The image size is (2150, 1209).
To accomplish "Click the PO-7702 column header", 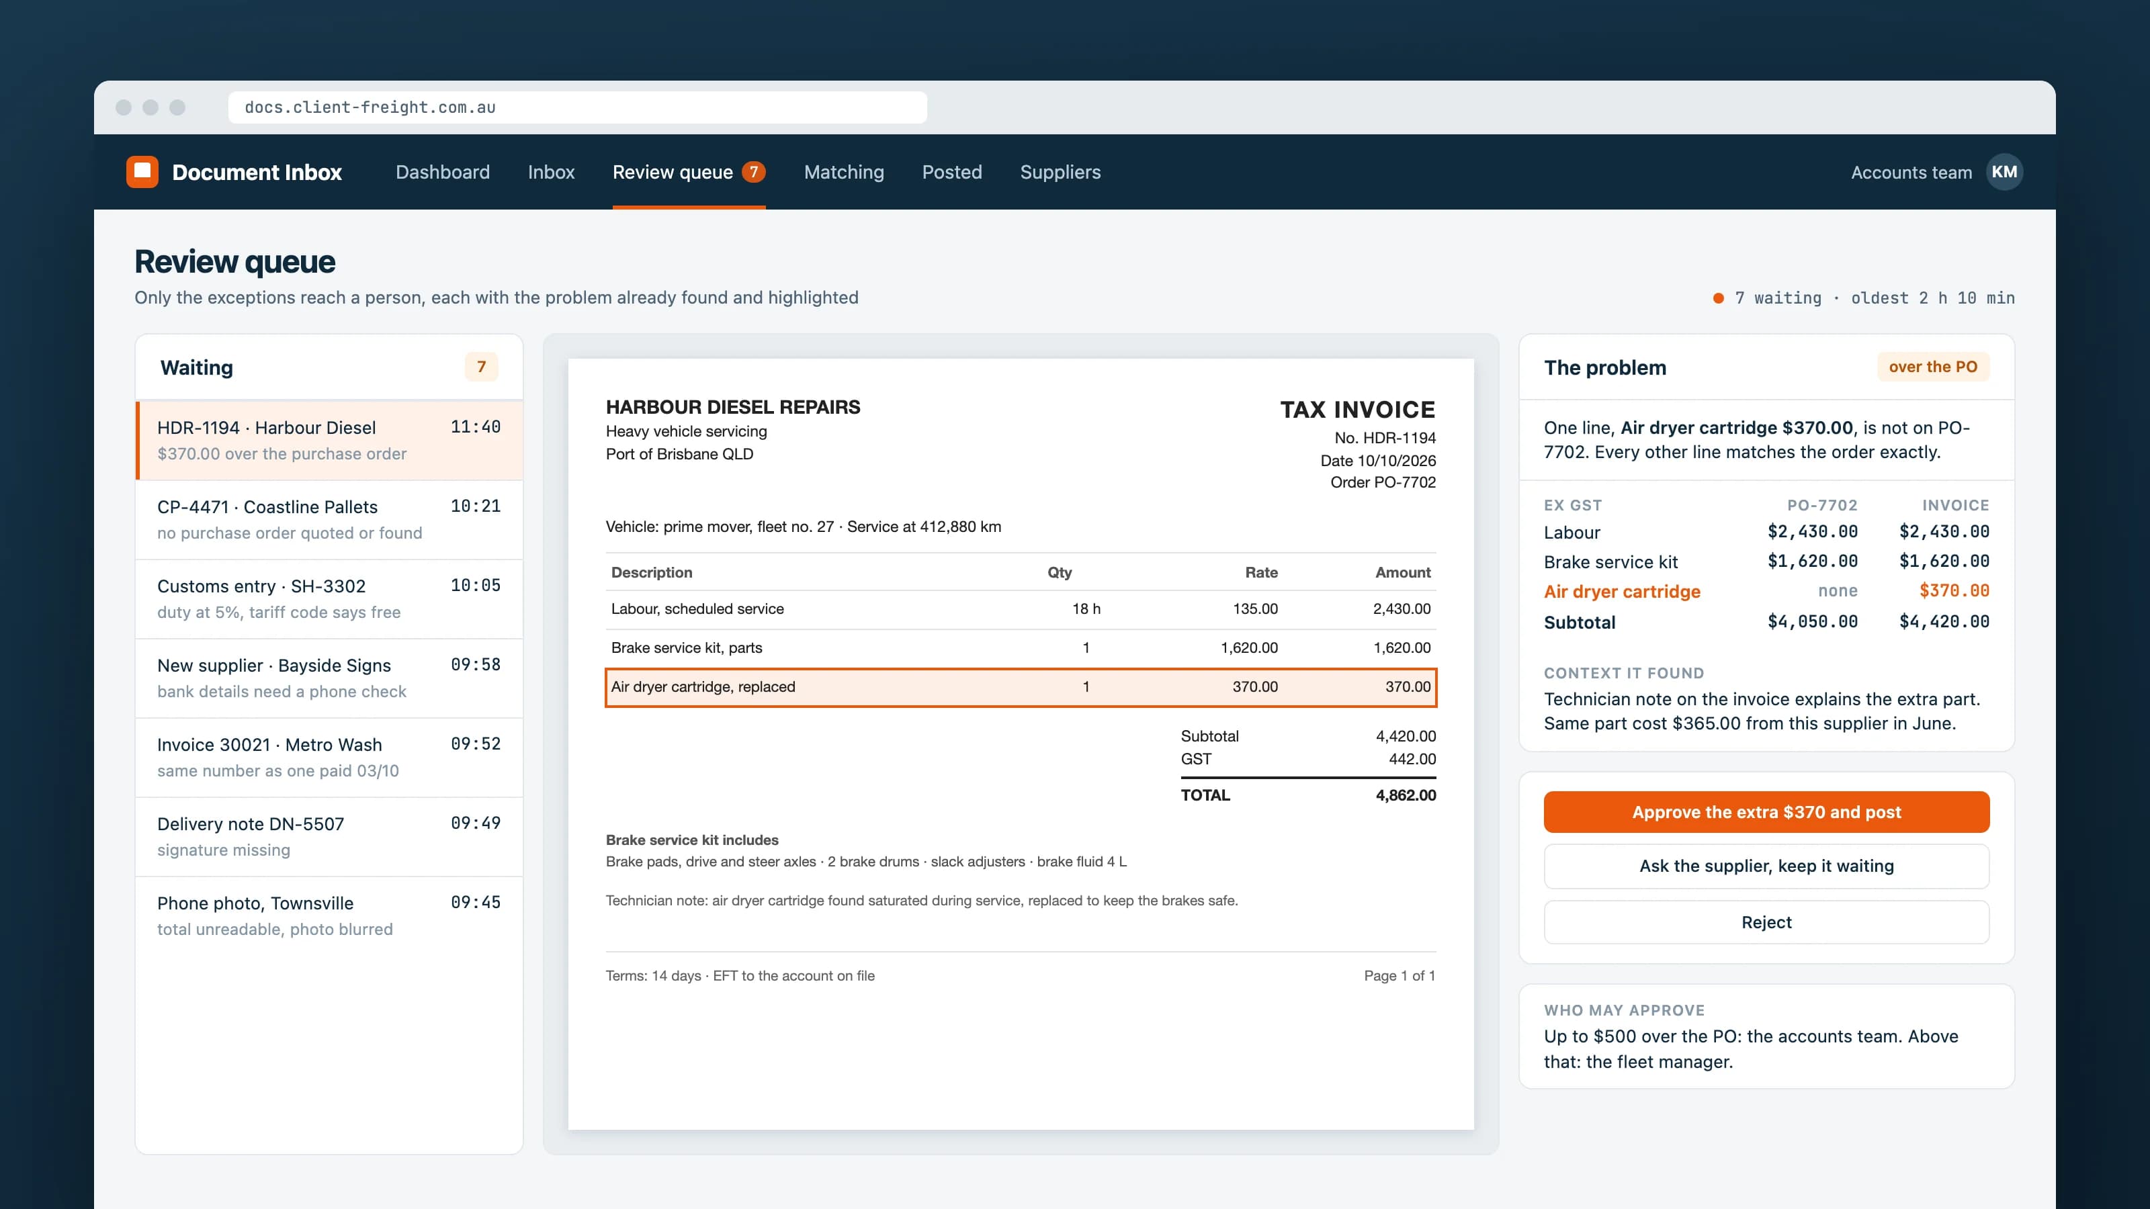I will click(1822, 506).
